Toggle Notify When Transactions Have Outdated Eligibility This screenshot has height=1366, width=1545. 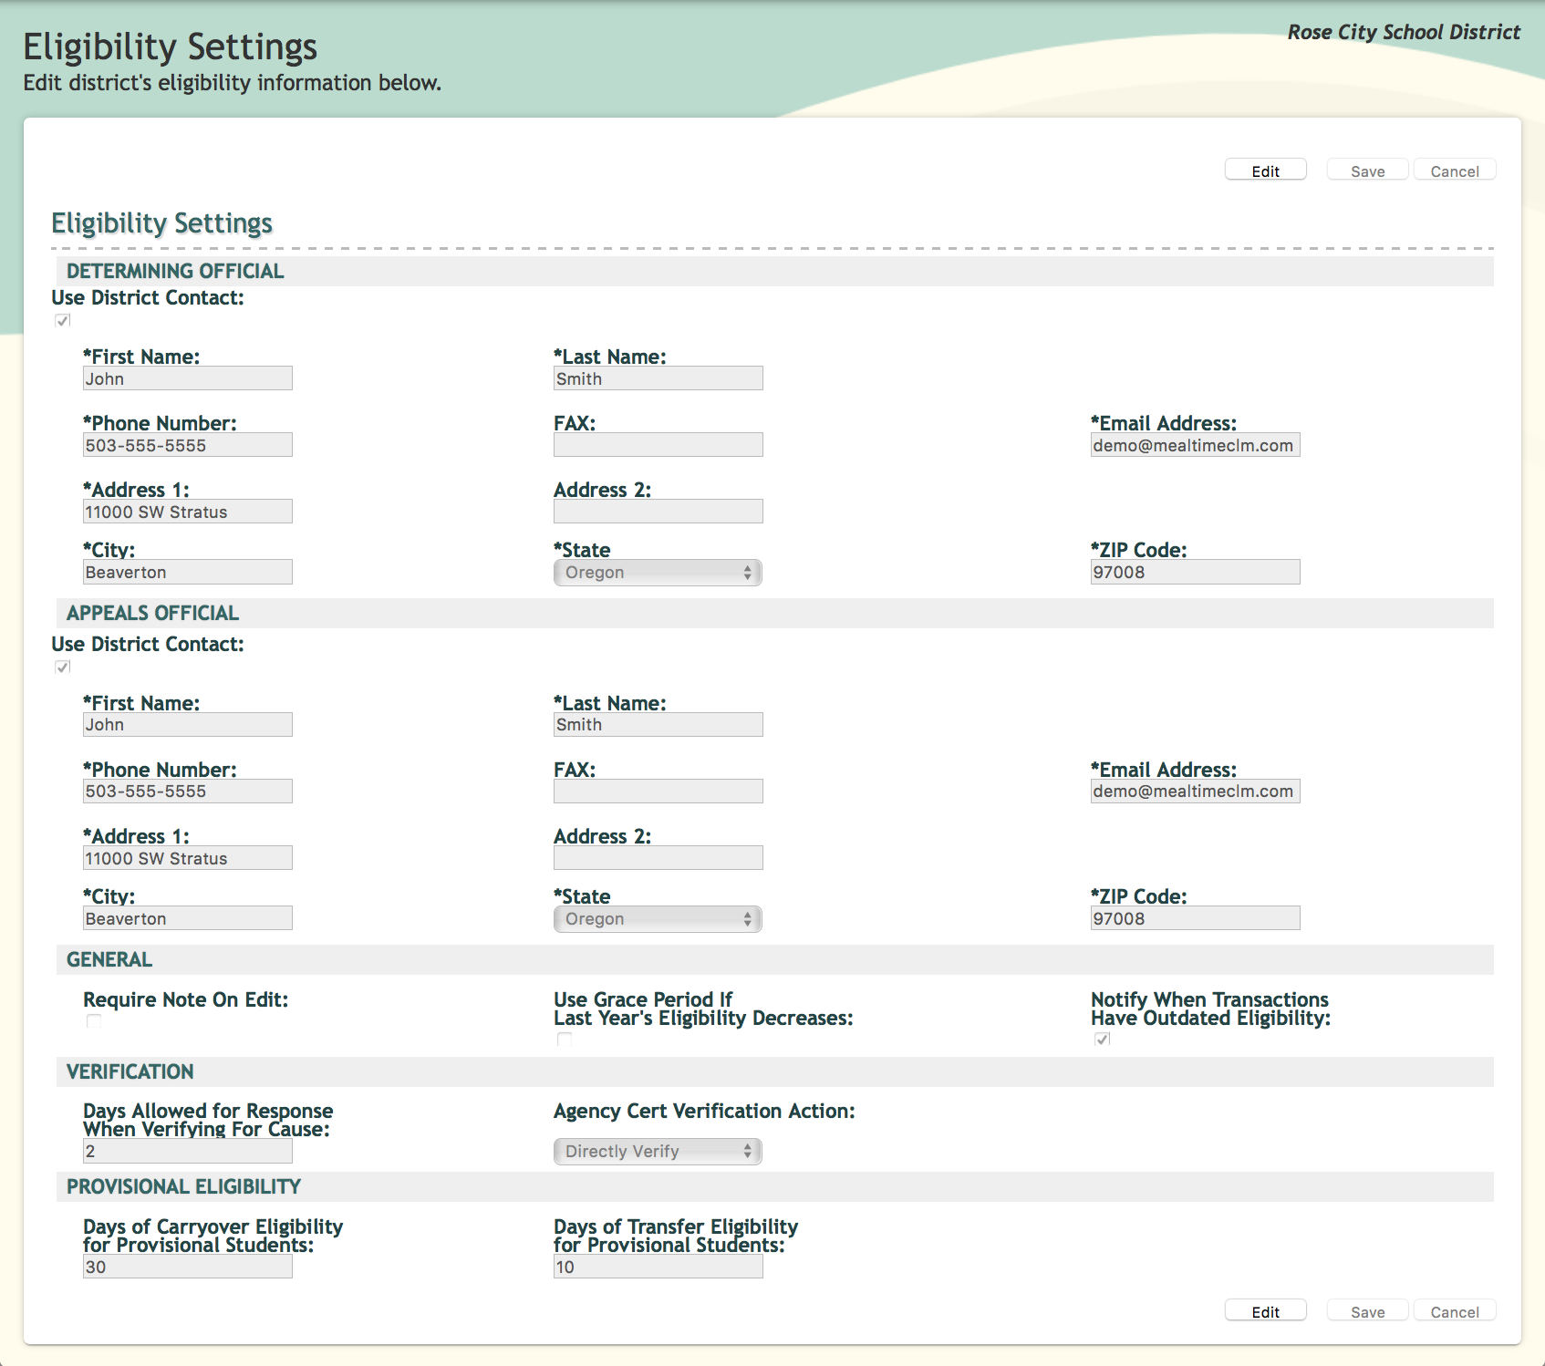pyautogui.click(x=1103, y=1040)
